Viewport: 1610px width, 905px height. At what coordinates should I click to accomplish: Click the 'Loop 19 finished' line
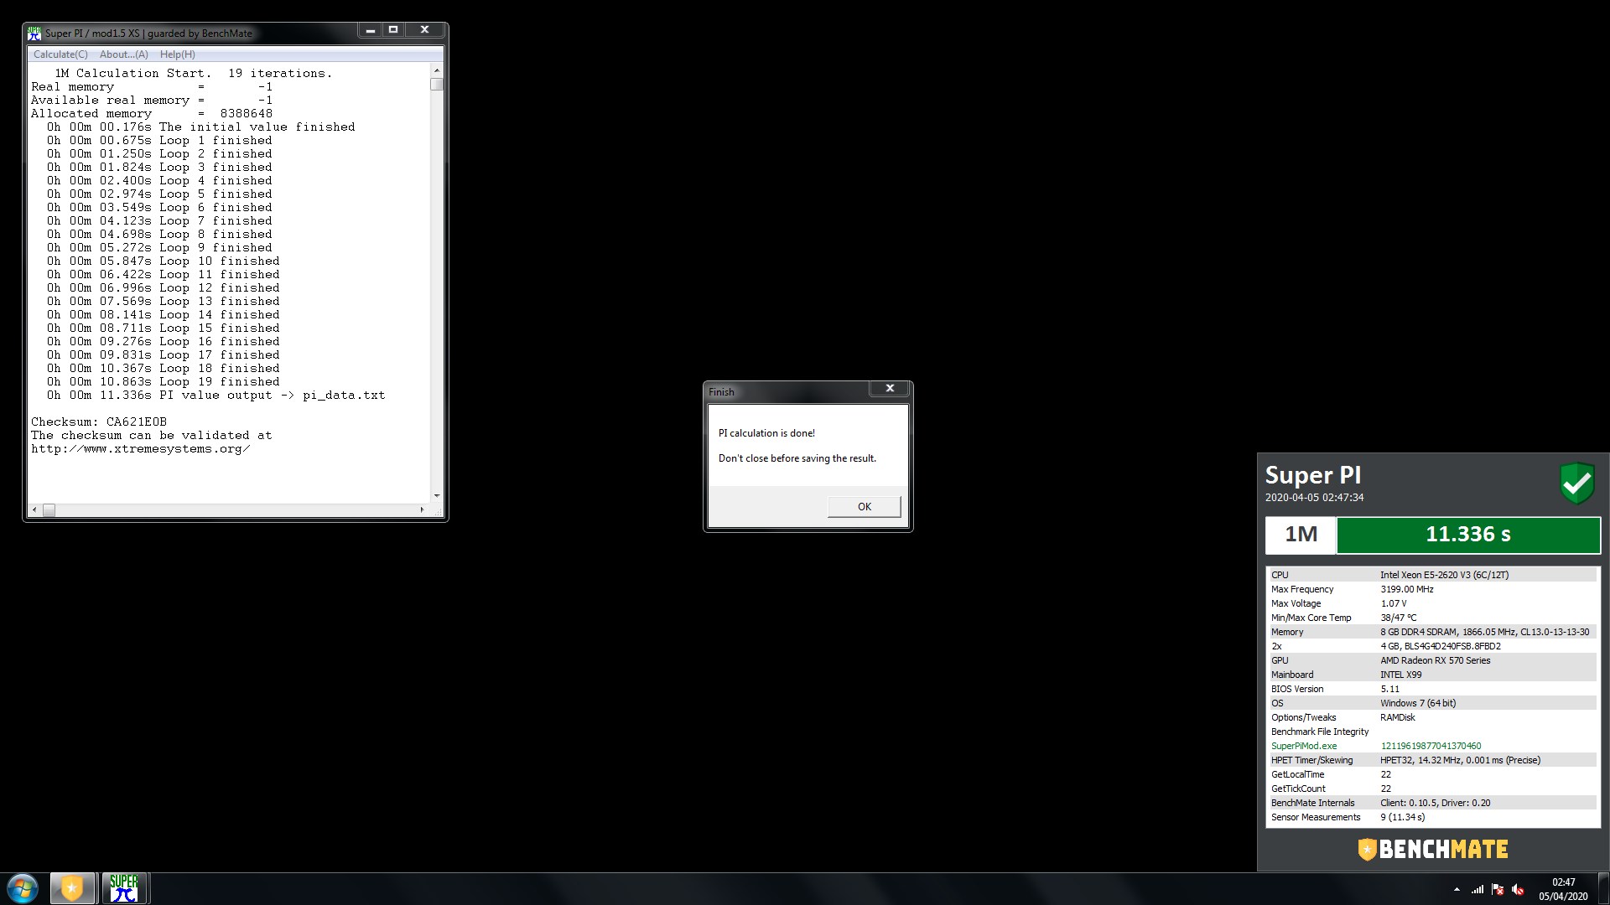pyautogui.click(x=164, y=382)
